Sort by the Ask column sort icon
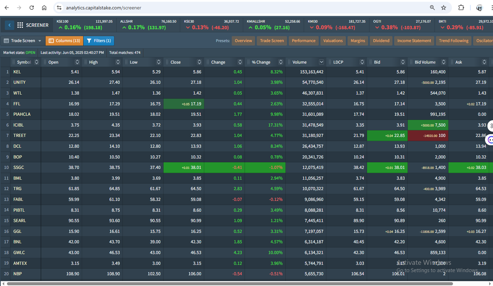This screenshot has width=493, height=286. click(484, 62)
